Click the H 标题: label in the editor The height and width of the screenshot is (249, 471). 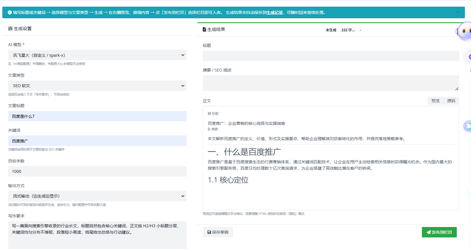pyautogui.click(x=214, y=113)
